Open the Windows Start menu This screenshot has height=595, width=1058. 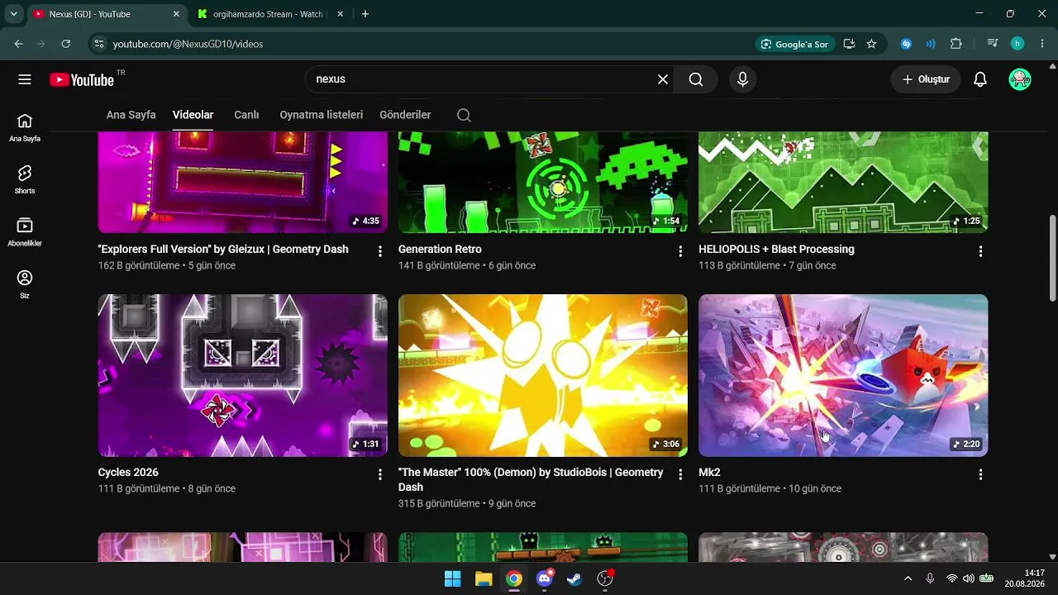coord(453,578)
